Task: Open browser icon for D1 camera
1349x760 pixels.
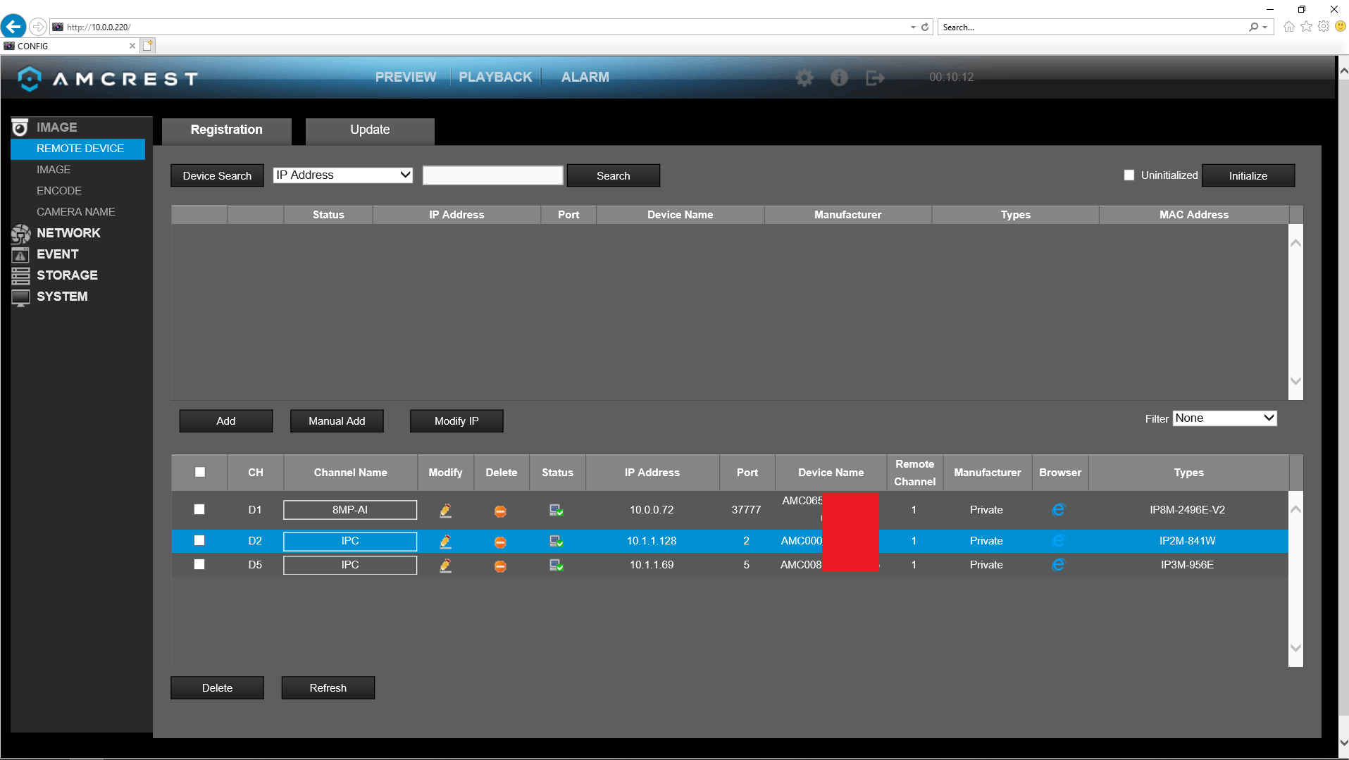Action: tap(1058, 510)
